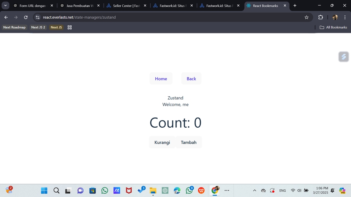Screen dimensions: 351x197
Task: Open Next JS bookmark
Action: click(56, 27)
